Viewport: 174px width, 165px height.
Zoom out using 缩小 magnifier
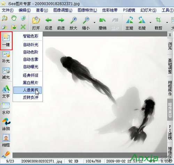coord(86,20)
